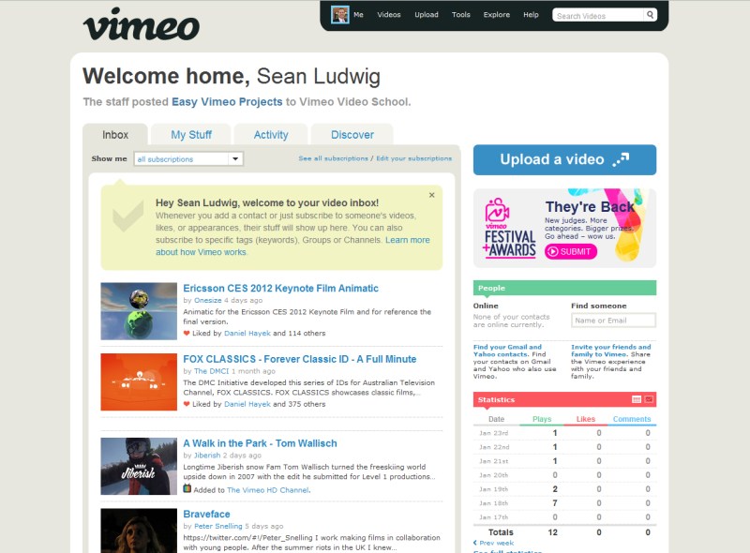Screen dimensions: 750x553
Task: Click the Likes column header
Action: tap(585, 419)
